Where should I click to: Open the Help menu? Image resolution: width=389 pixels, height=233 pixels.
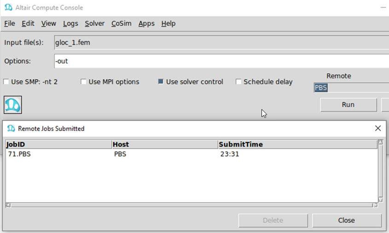[x=168, y=23]
